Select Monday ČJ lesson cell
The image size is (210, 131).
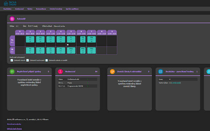pos(51,39)
